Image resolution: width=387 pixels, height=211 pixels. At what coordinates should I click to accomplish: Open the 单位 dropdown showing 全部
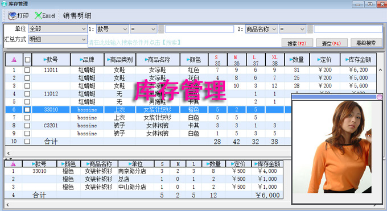[57, 29]
